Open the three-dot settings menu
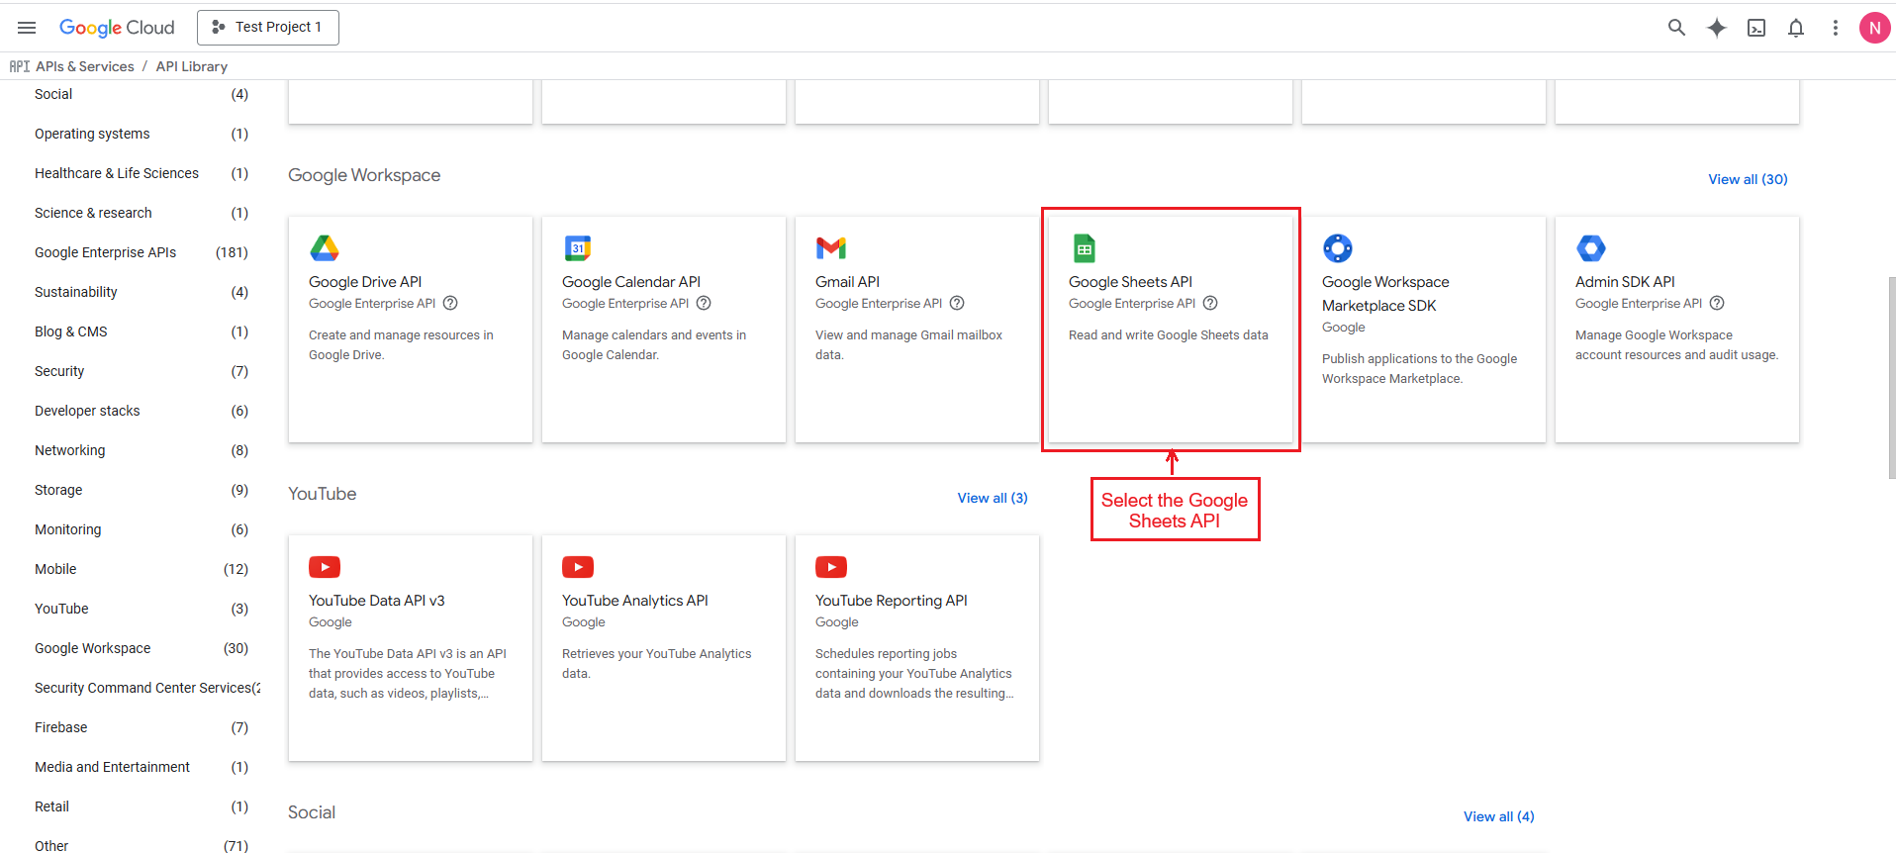Screen dimensions: 1896x853 coord(1835,28)
